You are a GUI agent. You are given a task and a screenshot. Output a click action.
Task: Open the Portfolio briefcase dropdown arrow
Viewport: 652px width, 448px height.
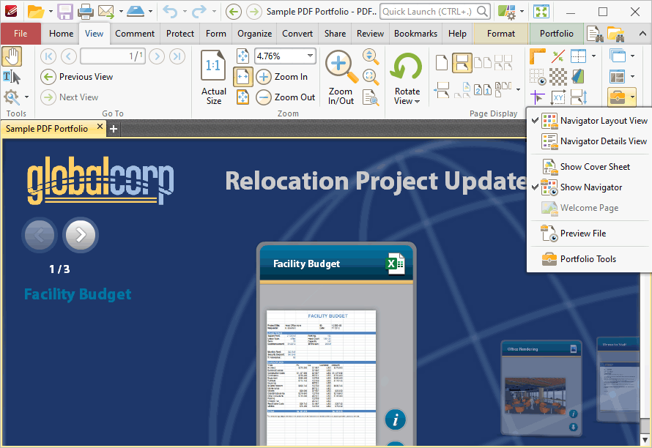point(632,97)
